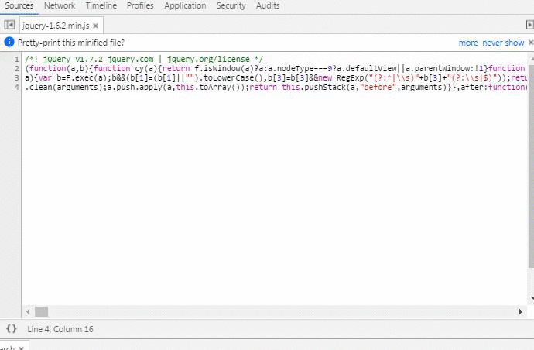534x350 pixels.
Task: Click 'Pretty-print this minified file?' message
Action: tap(71, 43)
